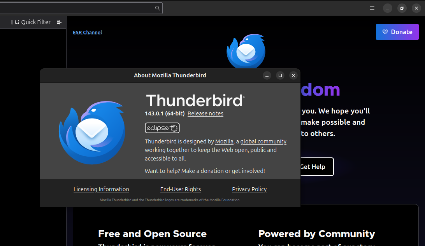
Task: Open message list display options icon
Action: click(59, 22)
